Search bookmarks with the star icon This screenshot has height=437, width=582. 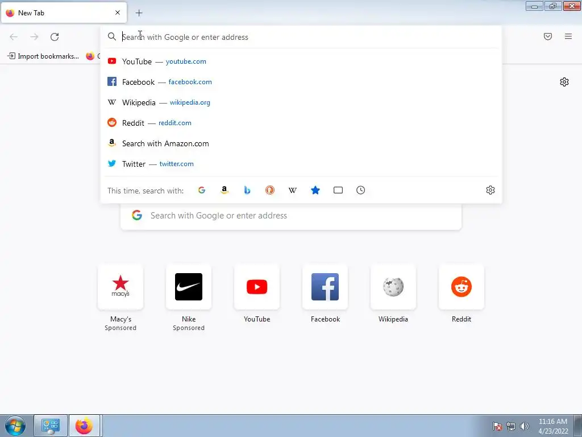pos(315,190)
